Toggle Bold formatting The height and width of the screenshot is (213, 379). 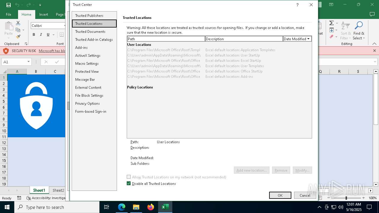(x=34, y=35)
